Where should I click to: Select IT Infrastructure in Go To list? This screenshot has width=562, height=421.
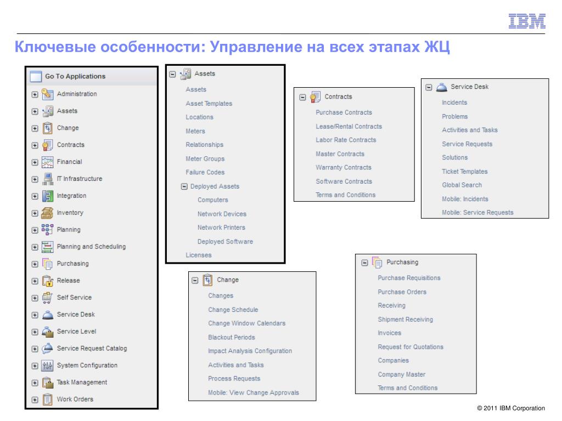click(79, 179)
